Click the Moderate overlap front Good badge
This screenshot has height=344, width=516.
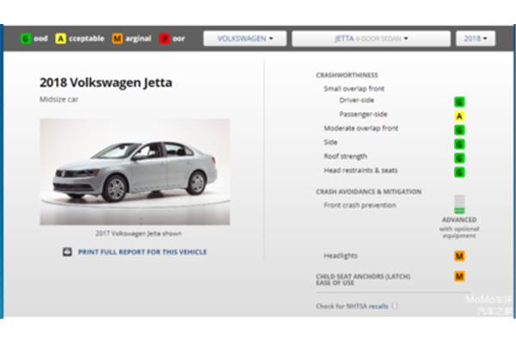coord(459,130)
